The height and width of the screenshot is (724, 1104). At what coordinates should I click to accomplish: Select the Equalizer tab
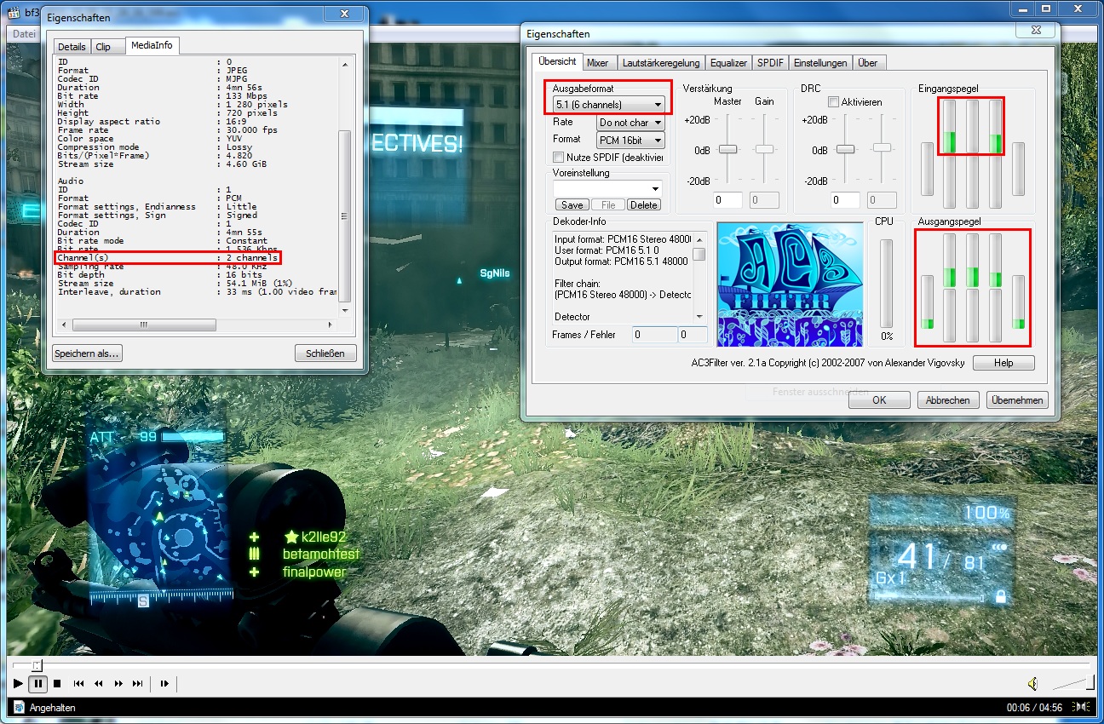[728, 63]
